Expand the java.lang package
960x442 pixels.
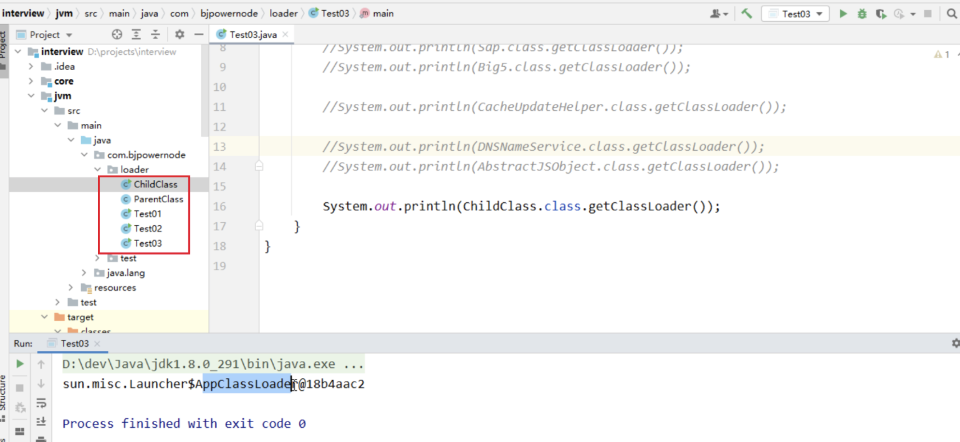tap(84, 273)
